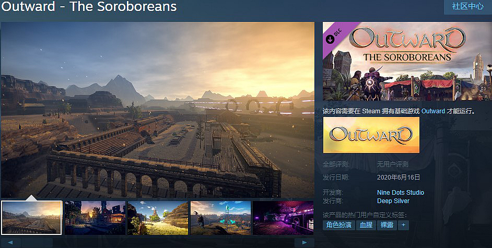The width and height of the screenshot is (492, 248).
Task: Click the main screenshot preview image
Action: [158, 110]
